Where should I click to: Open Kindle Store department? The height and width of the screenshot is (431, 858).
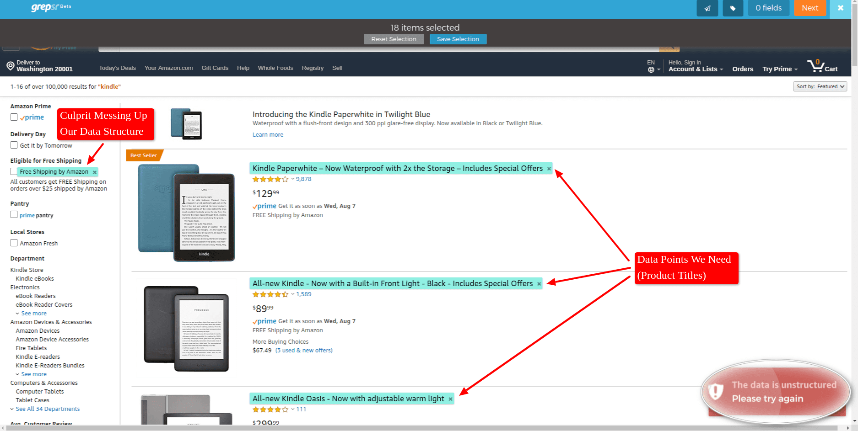27,270
